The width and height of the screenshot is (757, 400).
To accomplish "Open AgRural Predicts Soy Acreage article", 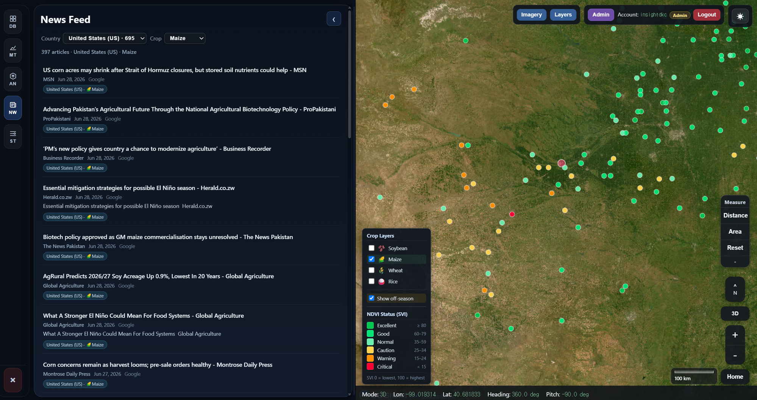I will coord(158,276).
